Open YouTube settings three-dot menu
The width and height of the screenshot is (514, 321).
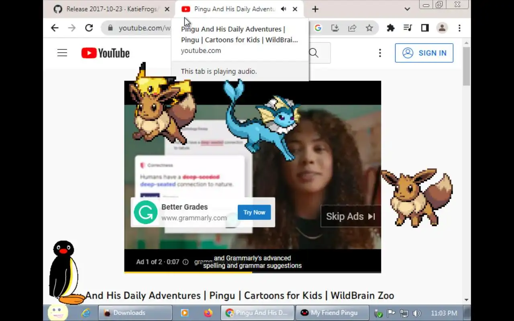click(380, 53)
